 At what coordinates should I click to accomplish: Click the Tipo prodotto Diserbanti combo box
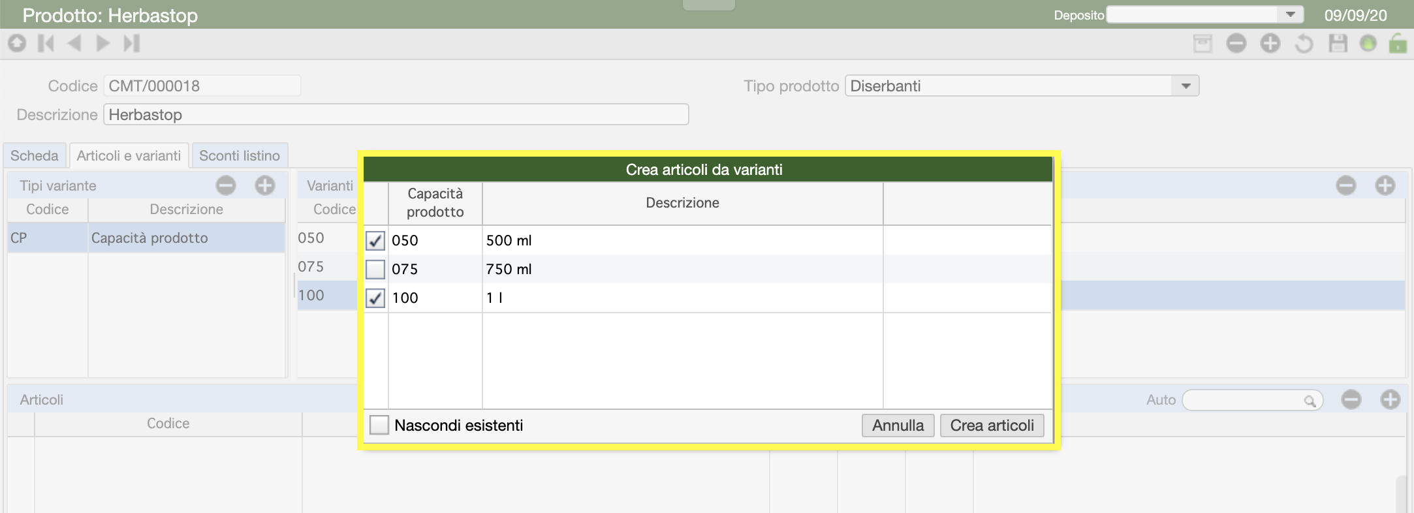(x=1022, y=86)
